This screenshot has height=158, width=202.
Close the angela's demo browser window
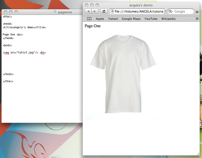(86, 5)
